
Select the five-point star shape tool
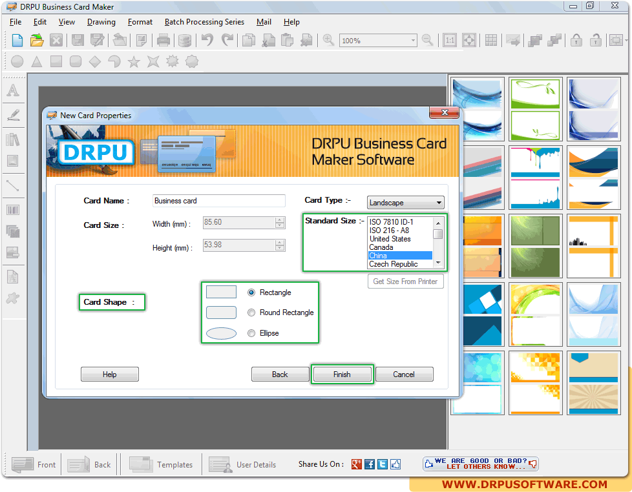133,61
